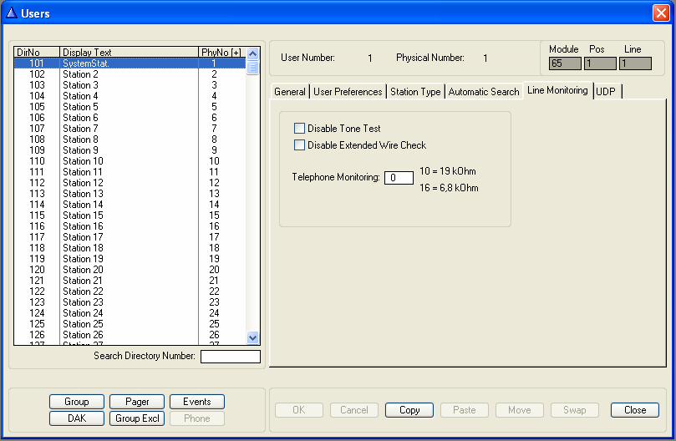This screenshot has height=441, width=676.
Task: Select Station 10 in the user list
Action: [83, 161]
